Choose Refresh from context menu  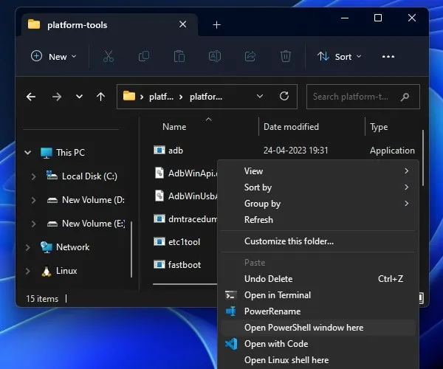coord(318,220)
